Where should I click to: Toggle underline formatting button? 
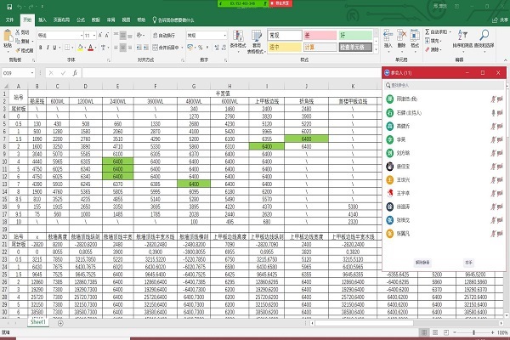(x=55, y=48)
